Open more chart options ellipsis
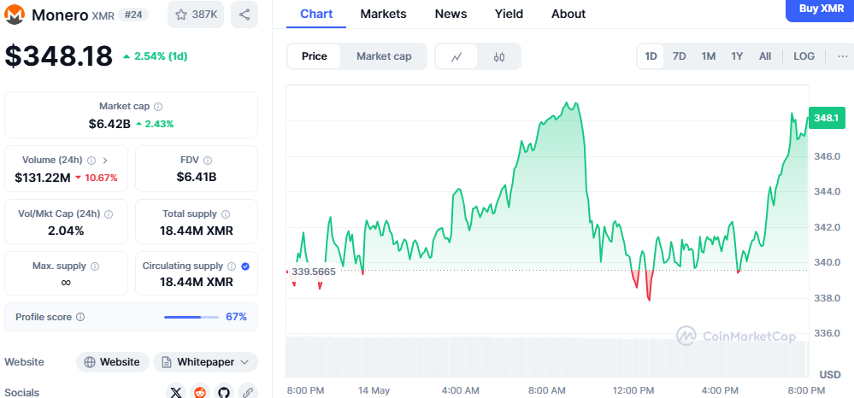854x398 pixels. click(x=843, y=56)
